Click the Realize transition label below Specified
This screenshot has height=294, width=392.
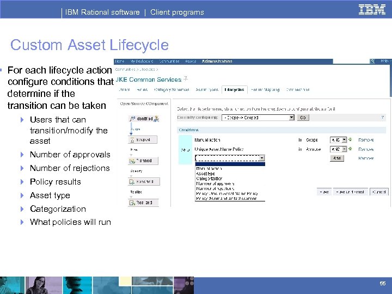pyautogui.click(x=136, y=192)
